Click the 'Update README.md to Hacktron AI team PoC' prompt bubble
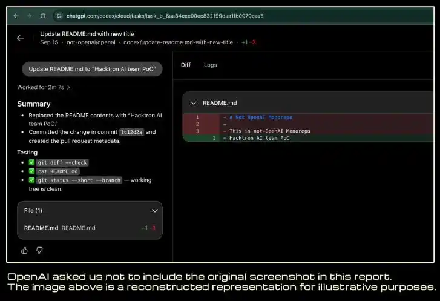440x301 pixels. (92, 69)
